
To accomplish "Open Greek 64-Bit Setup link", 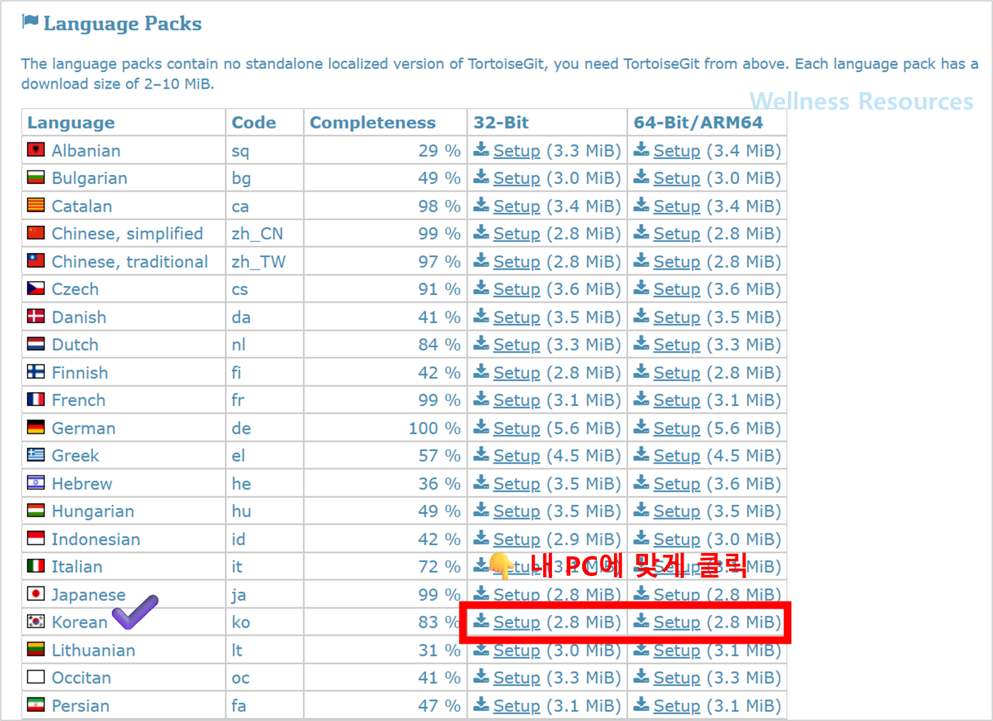I will coord(677,456).
